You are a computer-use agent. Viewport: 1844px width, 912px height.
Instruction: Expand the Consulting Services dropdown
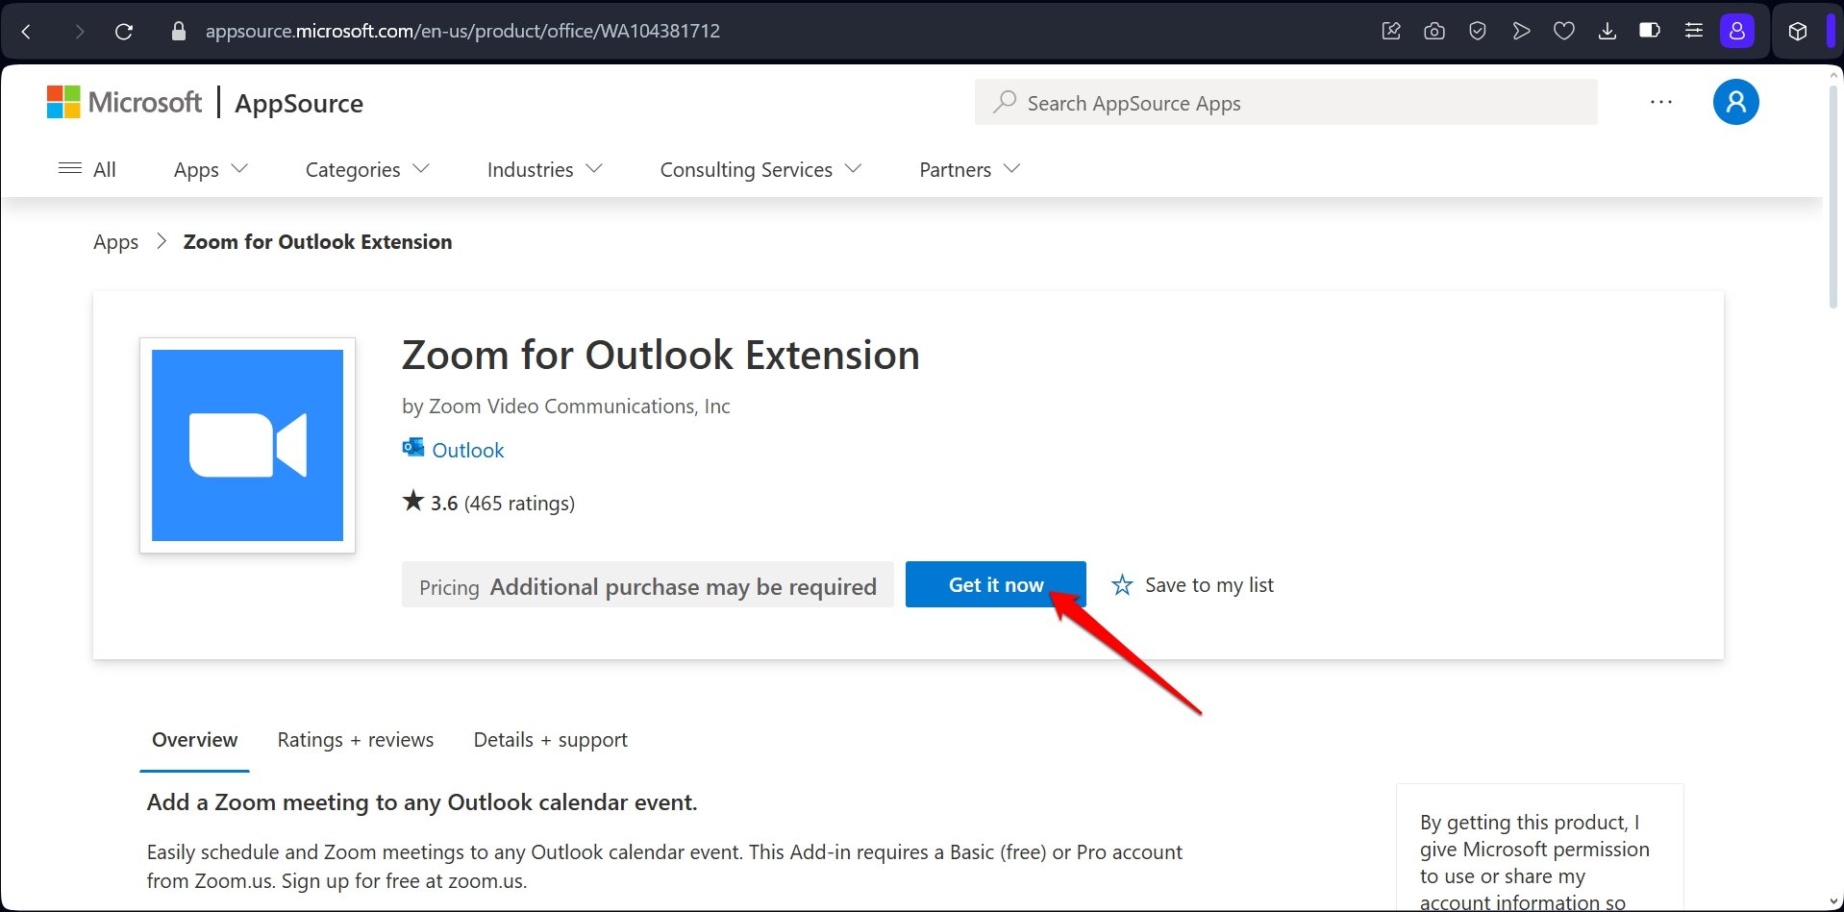[x=760, y=169]
